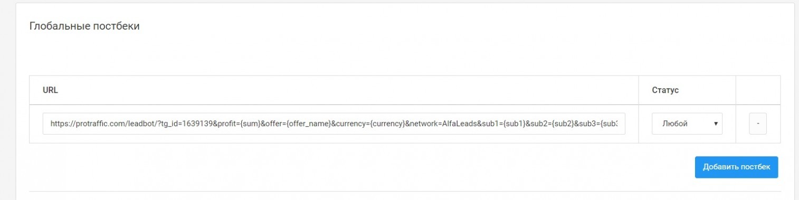Click the Добавить постбек button
The height and width of the screenshot is (200, 799).
736,167
